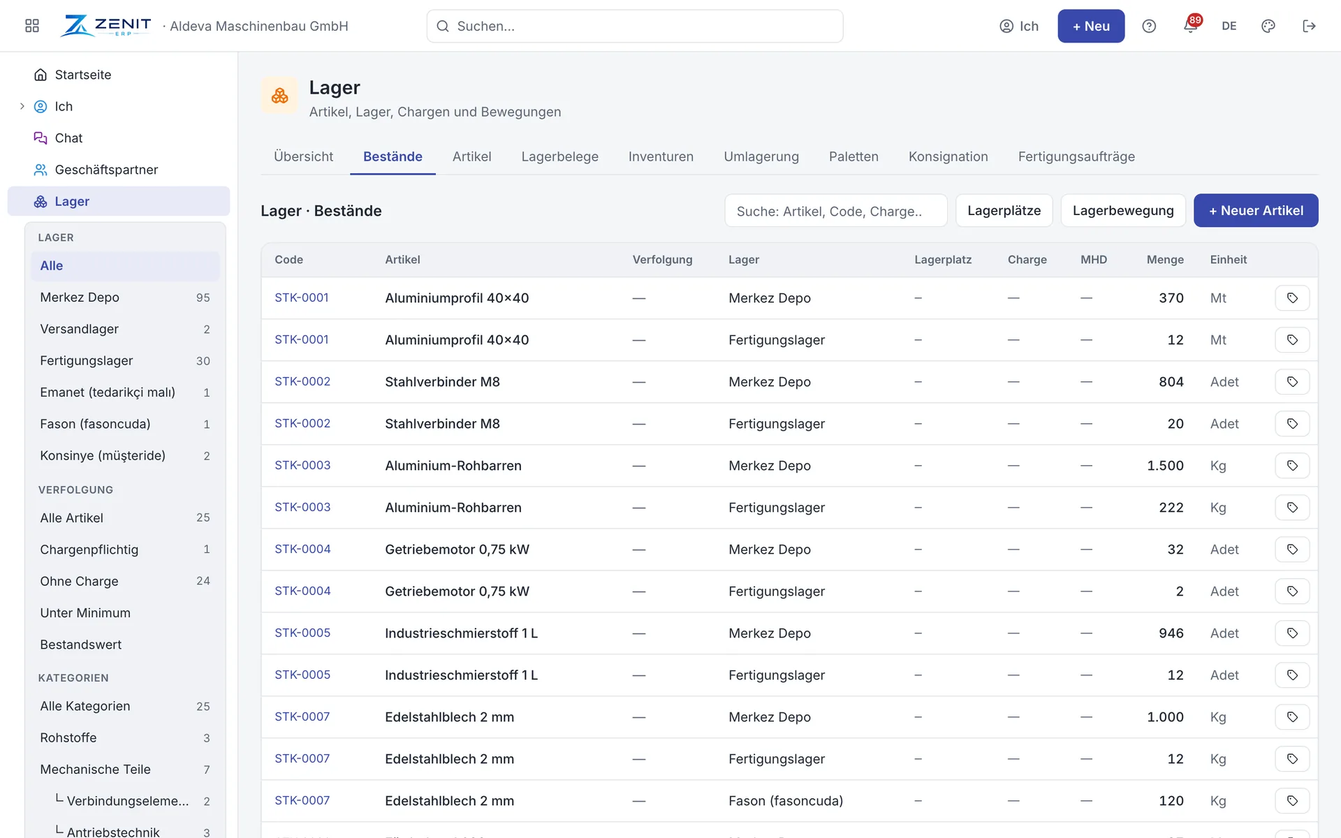Screen dimensions: 1341x838
Task: Click tag icon for Getriebemotor 32 Adet row
Action: click(x=1292, y=550)
